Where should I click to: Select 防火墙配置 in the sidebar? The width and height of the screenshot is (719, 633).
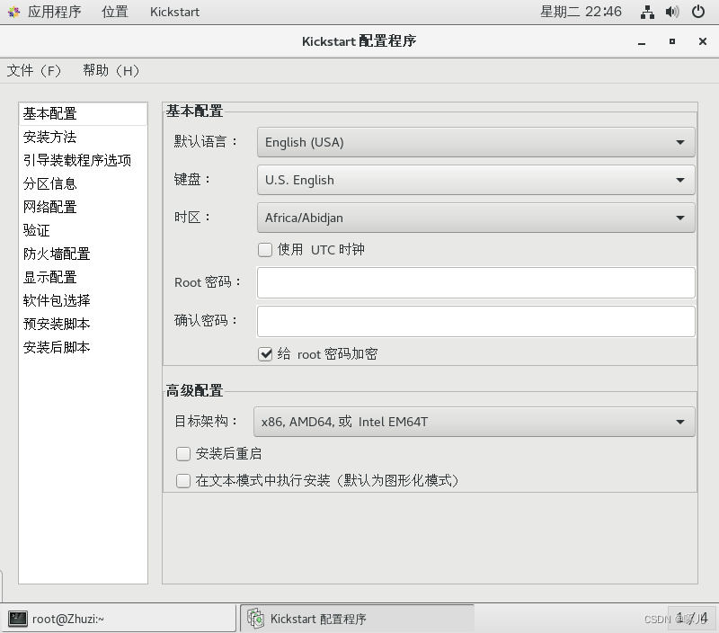[x=83, y=254]
